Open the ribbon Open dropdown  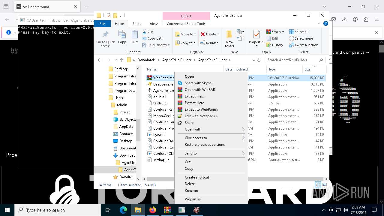(x=275, y=32)
